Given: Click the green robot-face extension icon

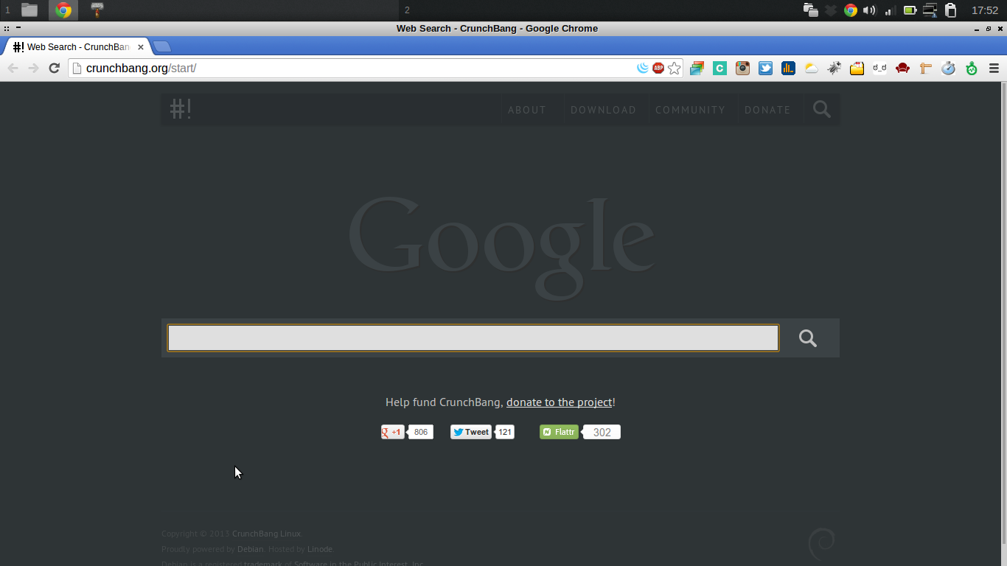Looking at the screenshot, I should point(971,68).
